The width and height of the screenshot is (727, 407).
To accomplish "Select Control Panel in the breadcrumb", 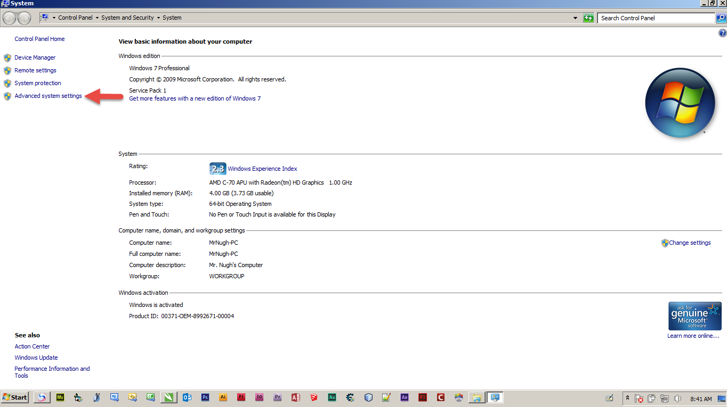I will 75,18.
